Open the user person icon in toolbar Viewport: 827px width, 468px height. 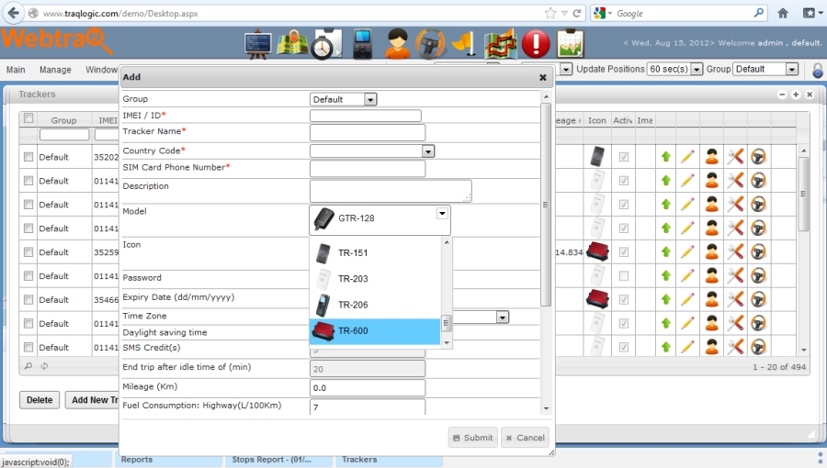[397, 44]
